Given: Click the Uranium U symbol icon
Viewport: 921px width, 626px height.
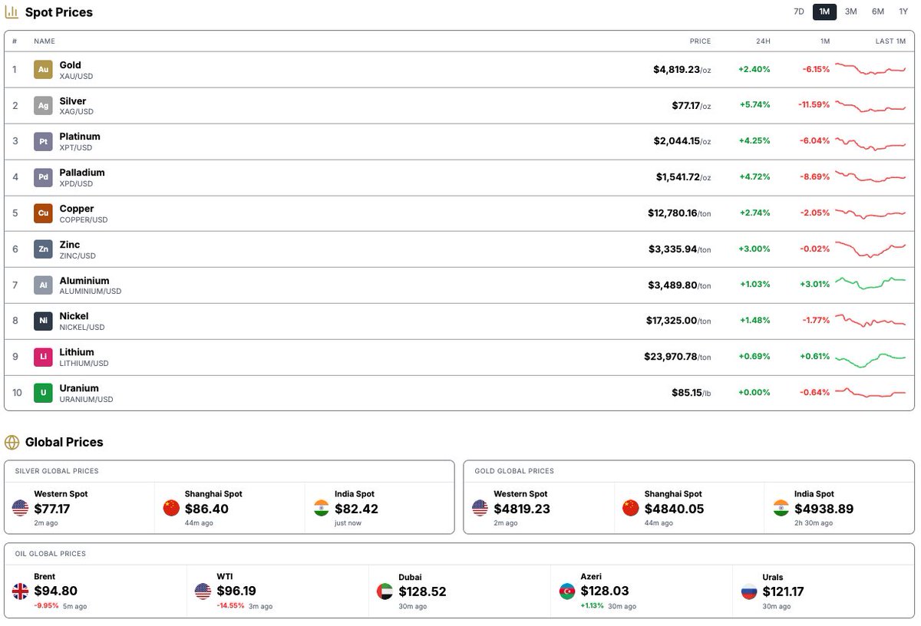Looking at the screenshot, I should (43, 394).
